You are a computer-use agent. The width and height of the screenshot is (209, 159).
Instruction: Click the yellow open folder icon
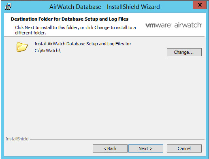tap(22, 47)
